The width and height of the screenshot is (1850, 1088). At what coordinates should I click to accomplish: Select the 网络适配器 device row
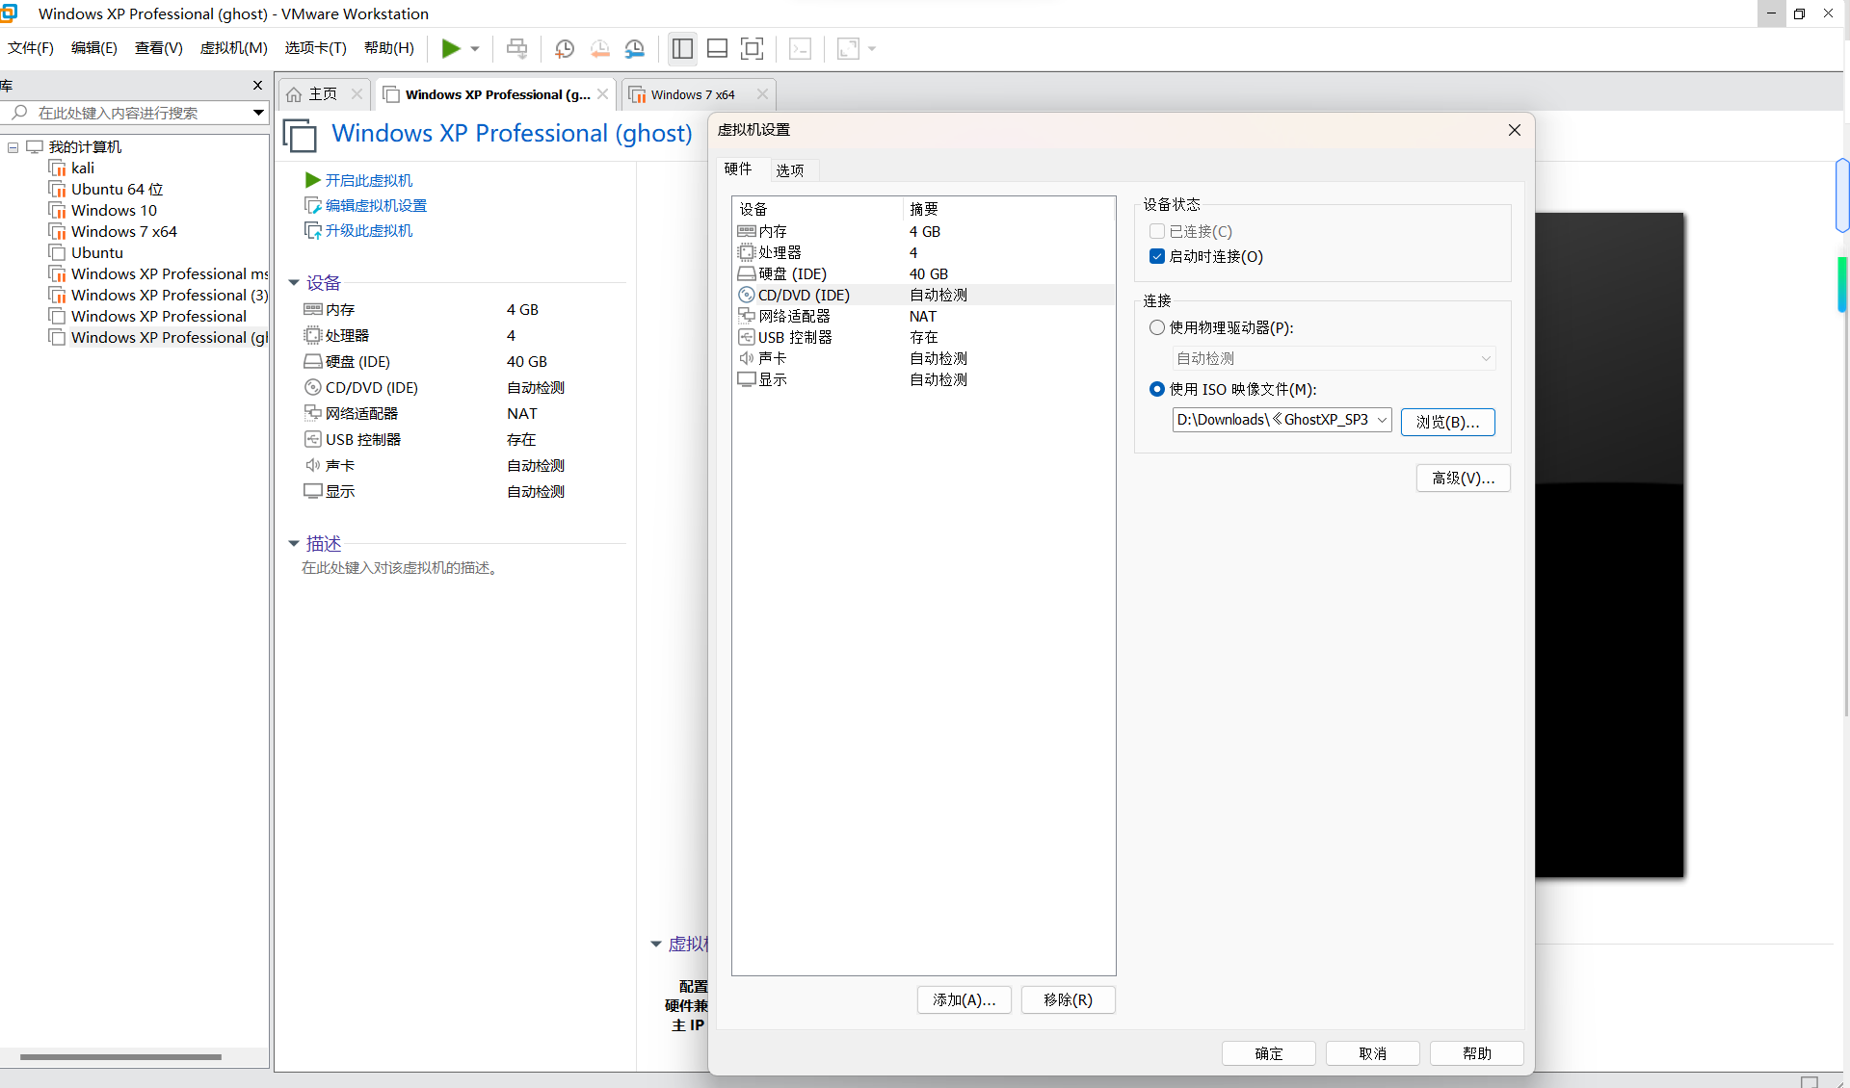794,316
